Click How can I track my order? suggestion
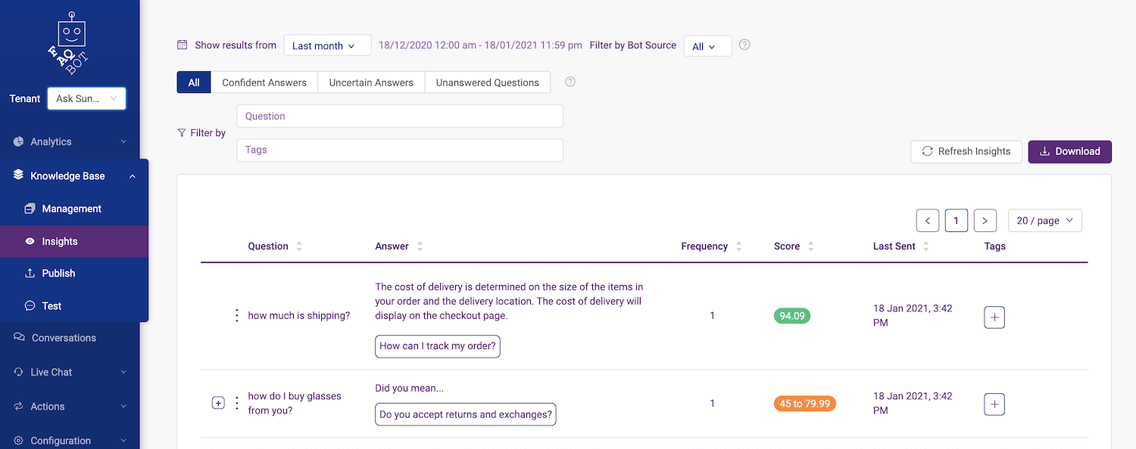 (438, 346)
